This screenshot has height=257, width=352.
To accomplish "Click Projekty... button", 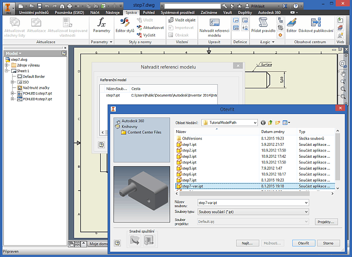I will point(326,222).
